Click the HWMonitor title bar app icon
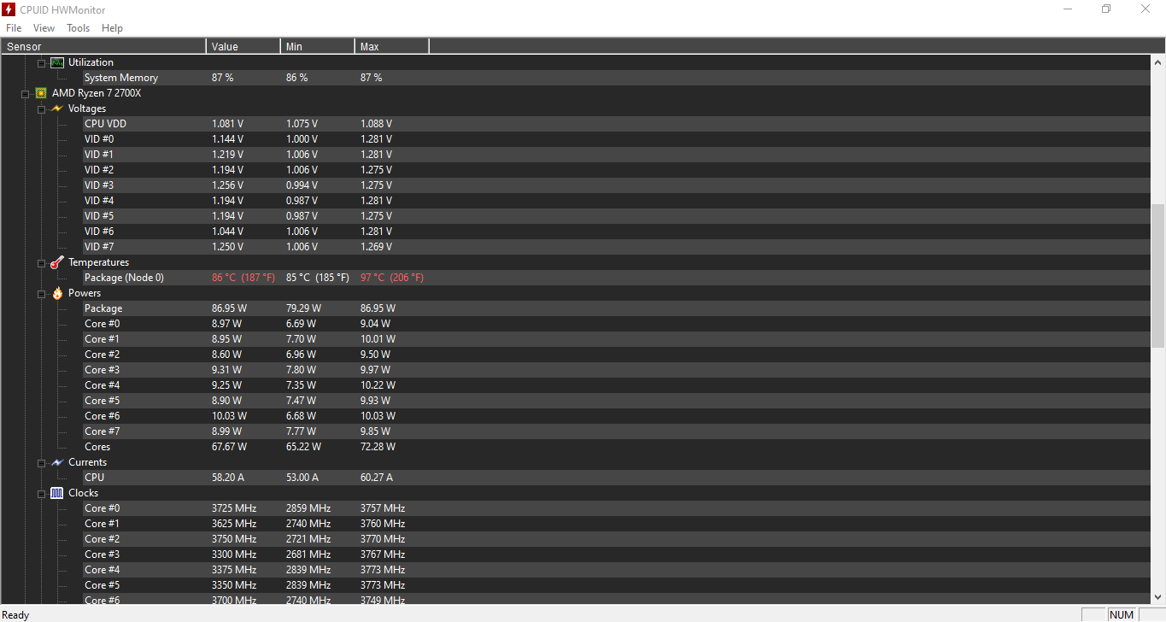Screen dimensions: 1166x622 9,9
